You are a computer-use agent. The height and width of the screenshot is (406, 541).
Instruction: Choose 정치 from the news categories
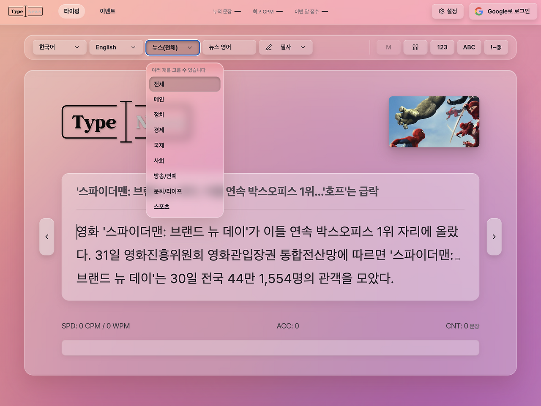[185, 114]
